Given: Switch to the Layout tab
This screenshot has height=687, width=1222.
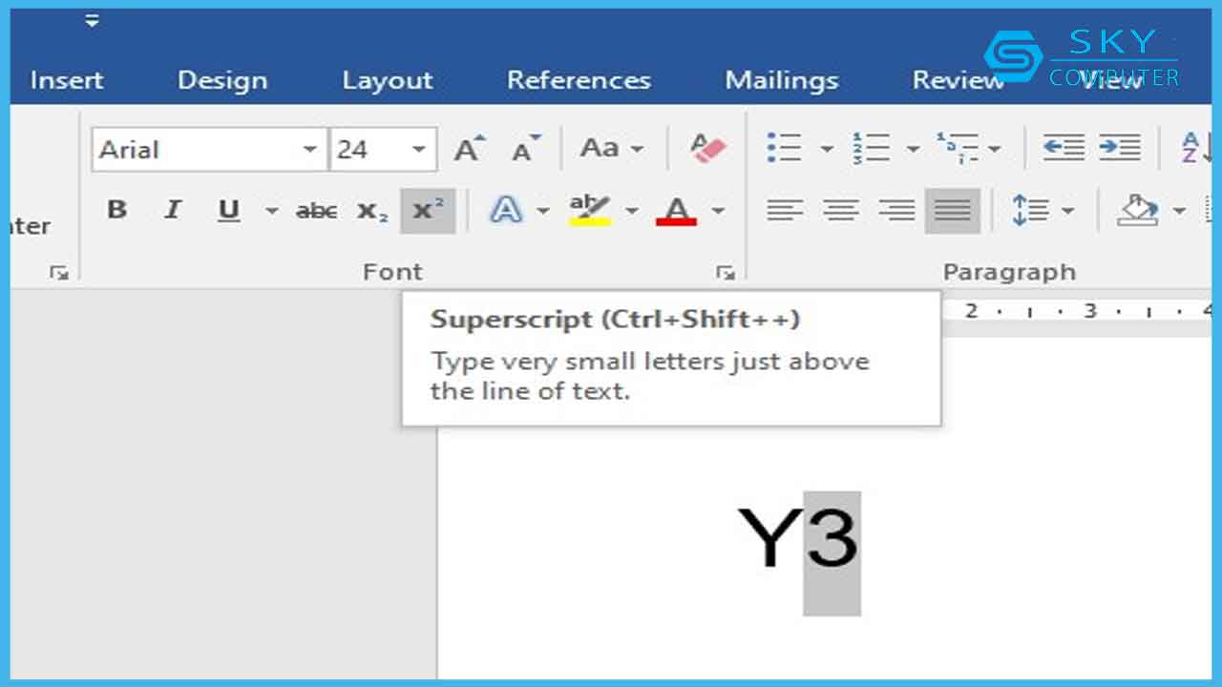Looking at the screenshot, I should [x=388, y=80].
